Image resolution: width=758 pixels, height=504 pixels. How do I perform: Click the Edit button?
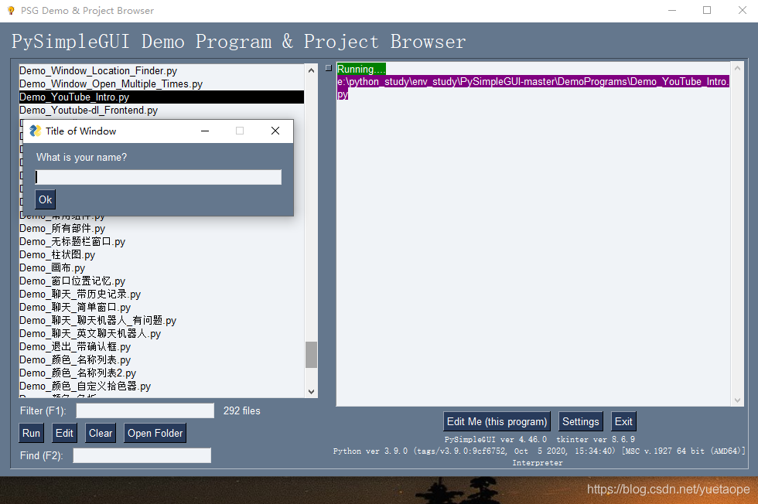[x=64, y=433]
